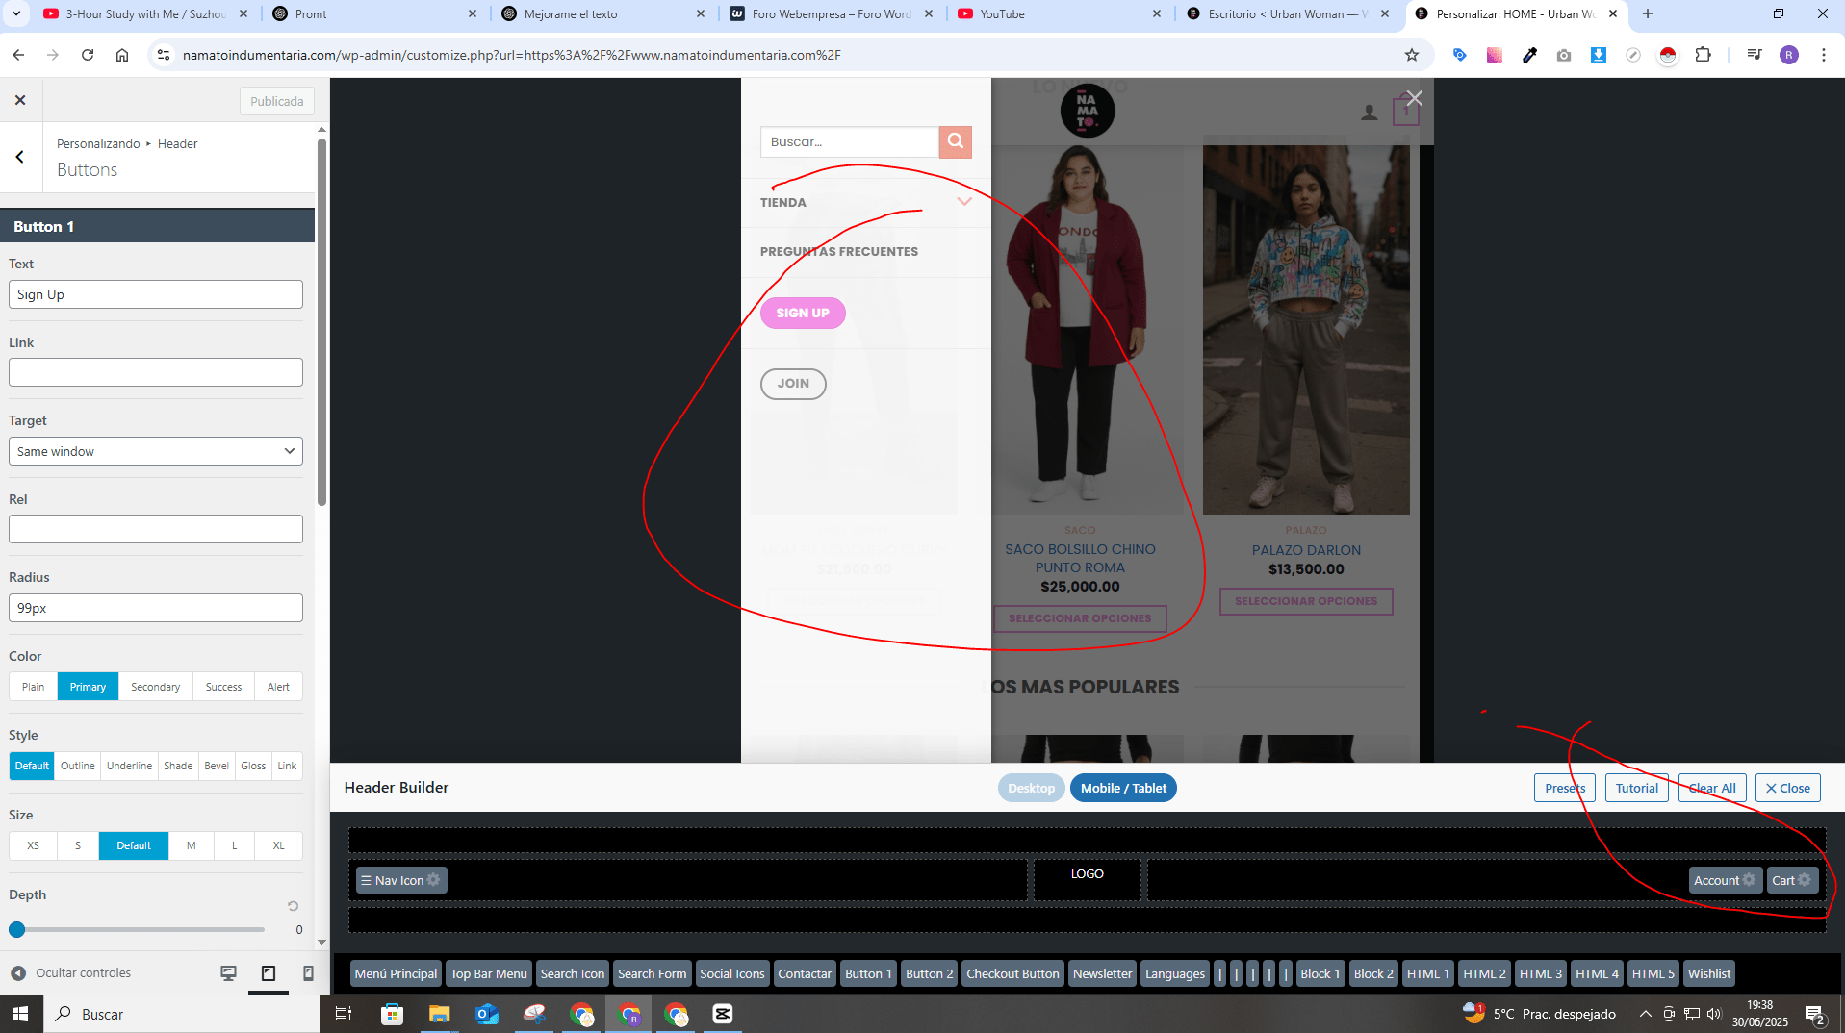Go back from the Buttons section

coord(20,157)
